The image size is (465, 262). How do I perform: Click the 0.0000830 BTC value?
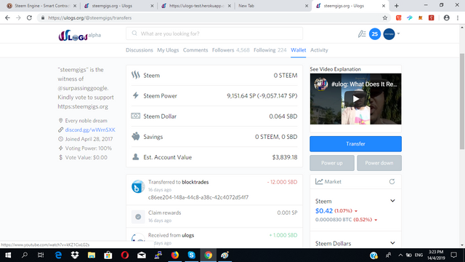[x=333, y=220]
